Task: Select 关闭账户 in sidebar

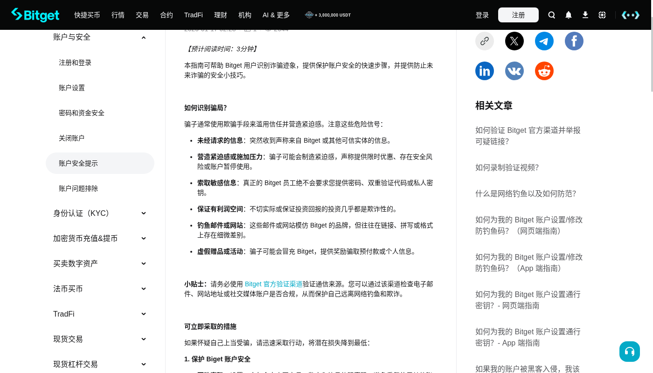Action: point(100,138)
